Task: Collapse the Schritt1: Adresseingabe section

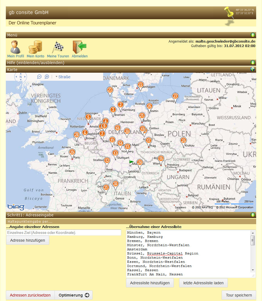Action: coord(253,215)
